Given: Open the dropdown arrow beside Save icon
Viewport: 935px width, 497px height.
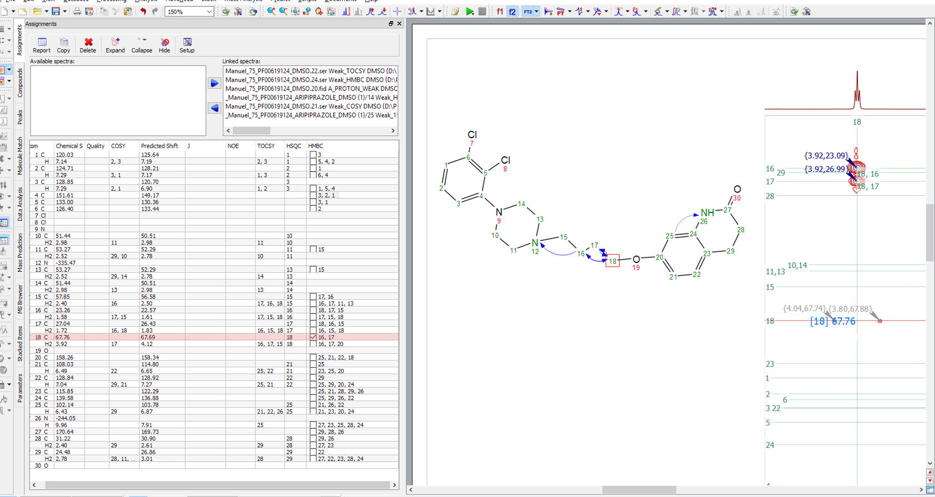Looking at the screenshot, I should tap(64, 11).
